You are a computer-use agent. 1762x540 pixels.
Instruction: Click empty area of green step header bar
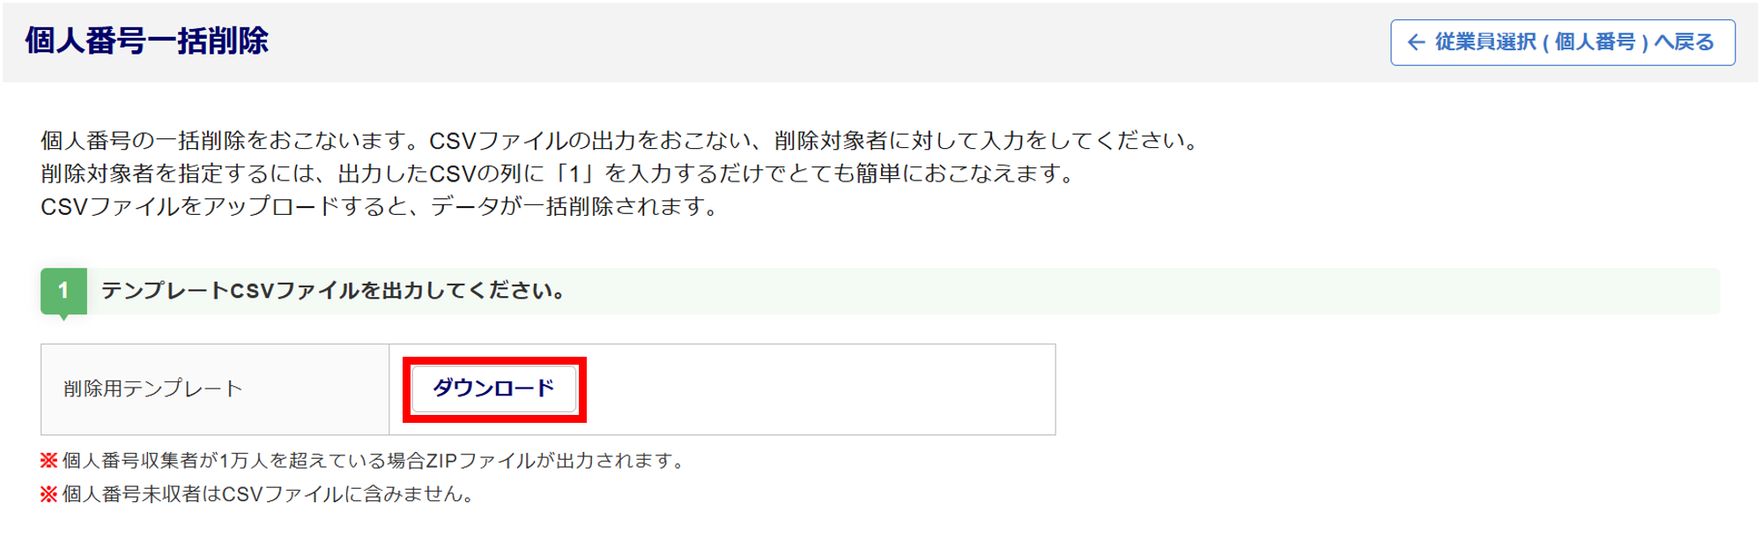[1145, 291]
